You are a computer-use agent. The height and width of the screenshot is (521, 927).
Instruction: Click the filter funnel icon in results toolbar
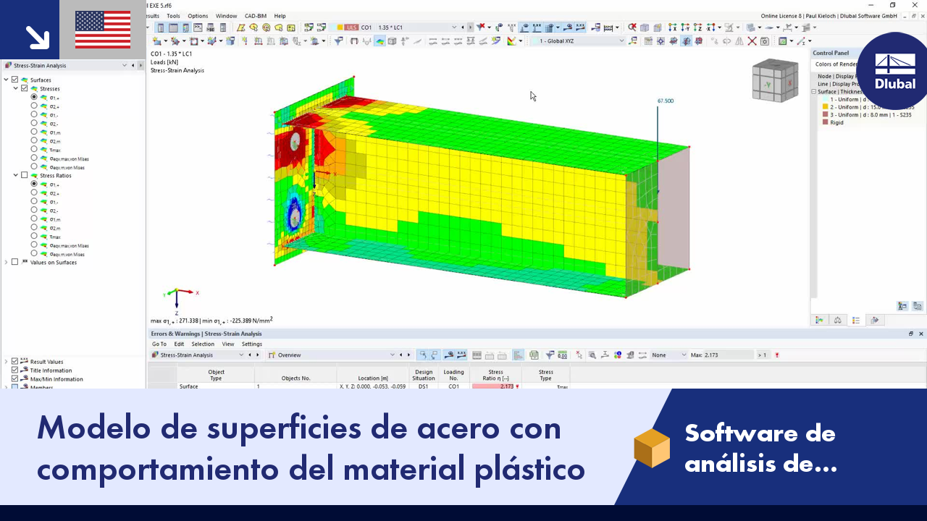click(550, 355)
